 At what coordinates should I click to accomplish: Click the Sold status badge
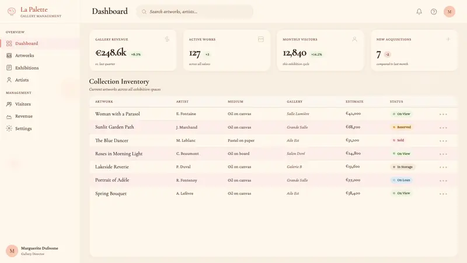point(398,140)
